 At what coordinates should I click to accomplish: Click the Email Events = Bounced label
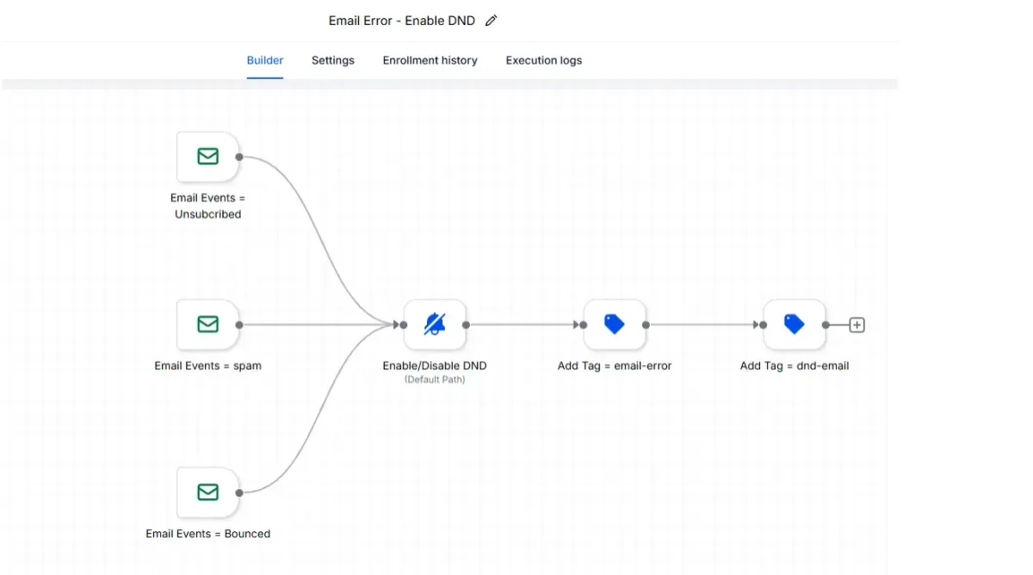tap(207, 534)
